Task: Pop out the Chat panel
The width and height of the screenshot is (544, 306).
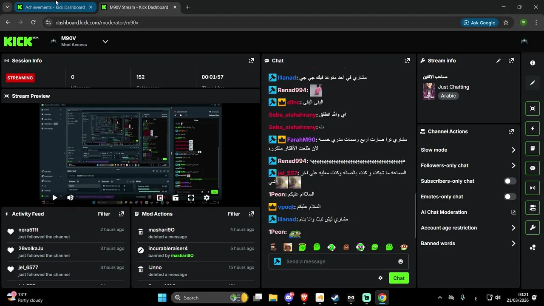Action: click(x=407, y=61)
